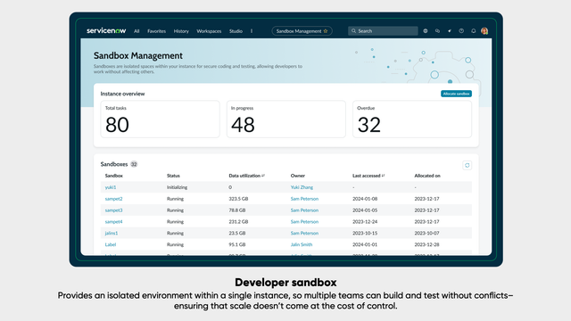Click last accessed date 2023-10-15
The image size is (571, 321).
pos(365,234)
